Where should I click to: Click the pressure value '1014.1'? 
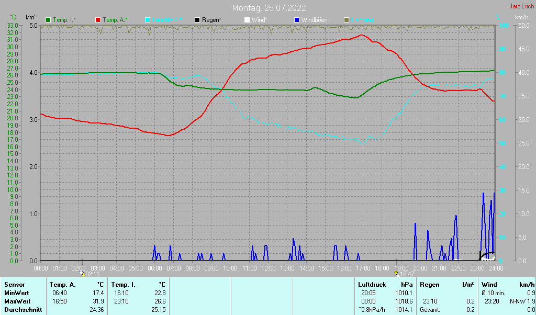pyautogui.click(x=405, y=310)
